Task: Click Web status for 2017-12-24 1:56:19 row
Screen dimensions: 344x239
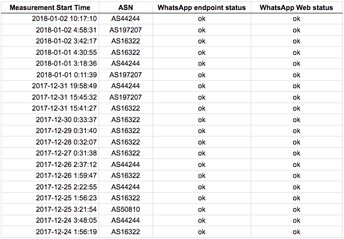Action: 296,232
